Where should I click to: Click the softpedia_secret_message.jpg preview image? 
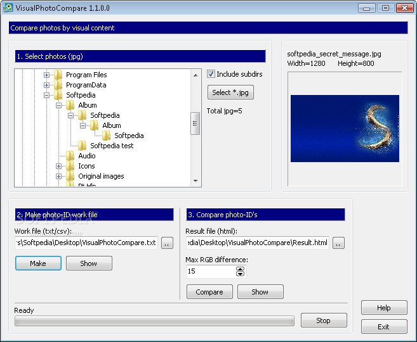pyautogui.click(x=345, y=129)
